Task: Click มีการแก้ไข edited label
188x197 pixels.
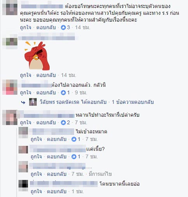Action: pyautogui.click(x=100, y=174)
